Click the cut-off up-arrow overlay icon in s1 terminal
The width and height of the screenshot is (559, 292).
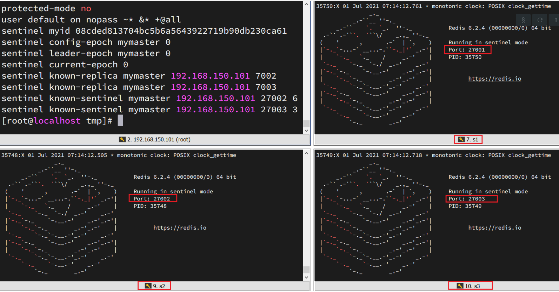(x=555, y=20)
